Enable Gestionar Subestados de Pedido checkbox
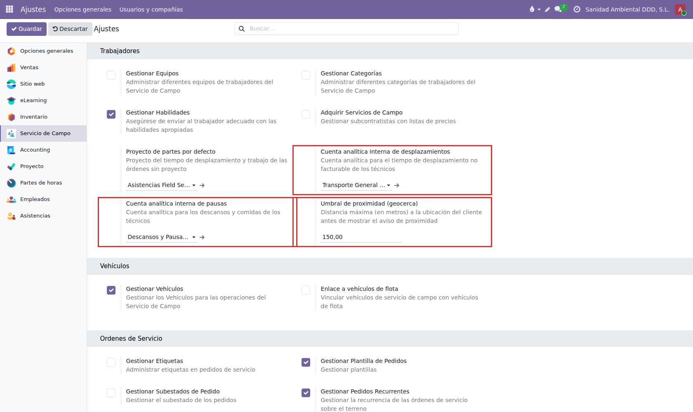 (x=111, y=393)
